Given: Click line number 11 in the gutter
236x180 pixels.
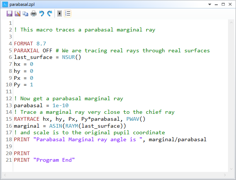Looking at the screenshot, I should [x=9, y=92].
